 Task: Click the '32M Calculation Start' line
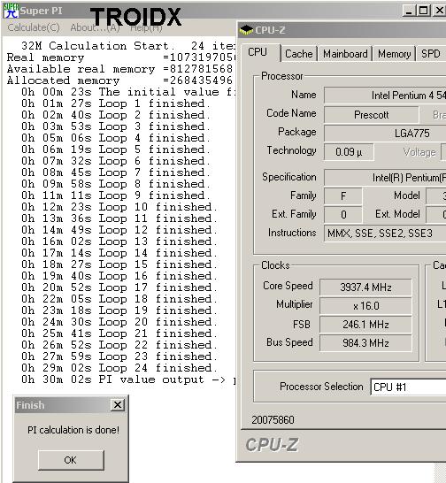coord(128,46)
